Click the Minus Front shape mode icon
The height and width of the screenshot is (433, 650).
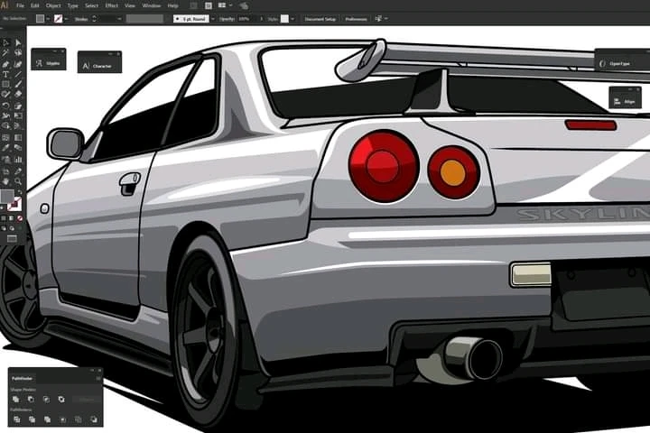pyautogui.click(x=31, y=399)
